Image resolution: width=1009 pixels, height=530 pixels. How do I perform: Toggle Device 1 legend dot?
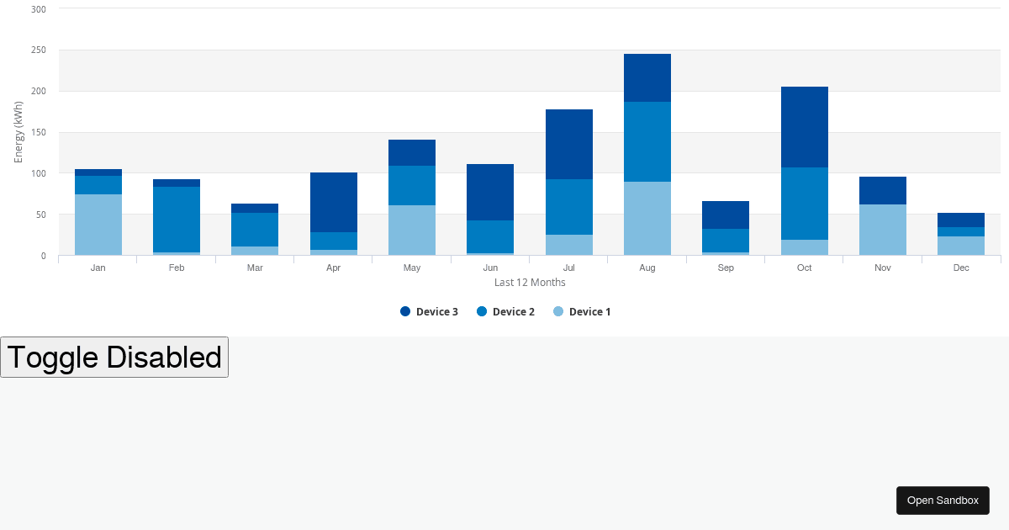pos(558,311)
